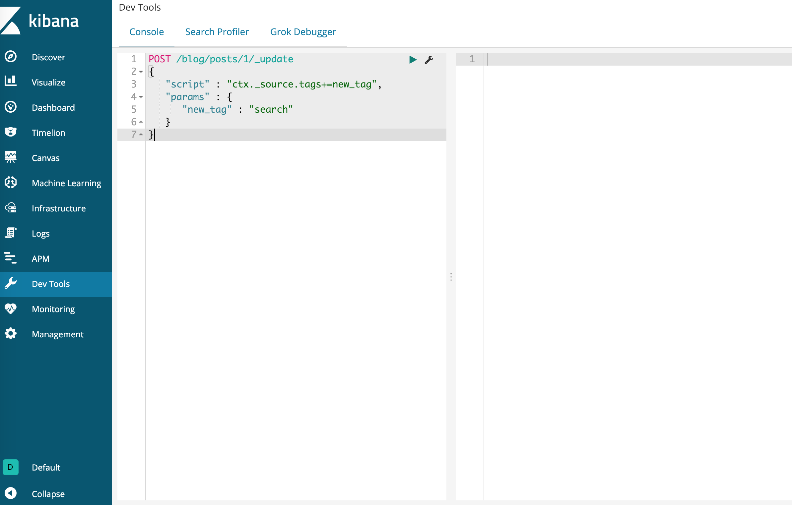Open Management settings panel
Image resolution: width=792 pixels, height=505 pixels.
[58, 334]
